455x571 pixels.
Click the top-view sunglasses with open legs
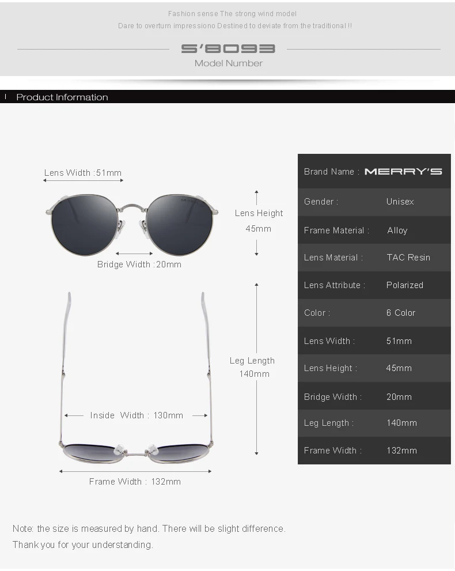pos(136,377)
